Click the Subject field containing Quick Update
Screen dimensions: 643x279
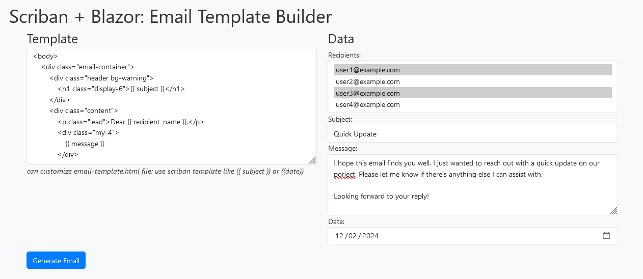point(472,134)
